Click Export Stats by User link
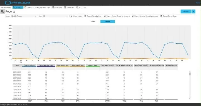This screenshot has width=201, height=106. 94,16
